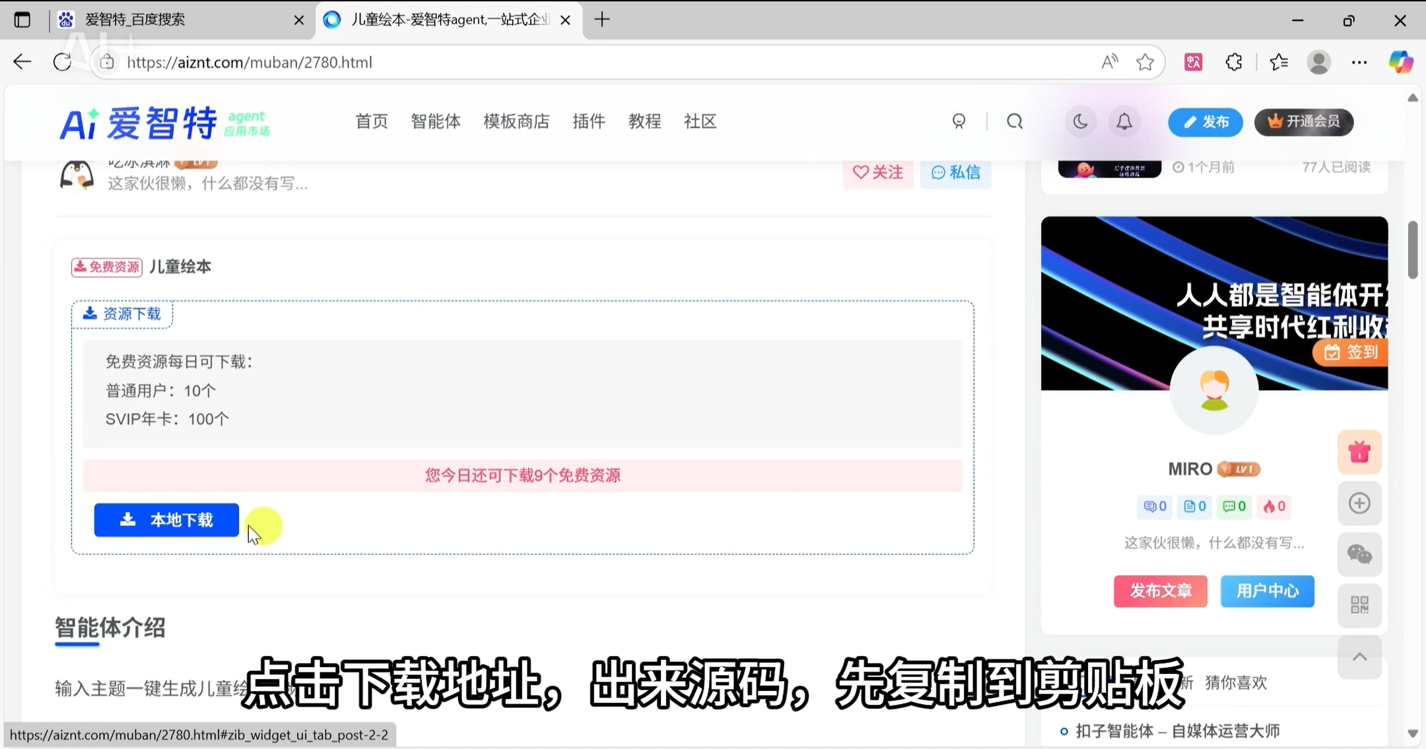This screenshot has width=1426, height=749.
Task: Open the vertical tabs panel at top left
Action: pos(22,19)
